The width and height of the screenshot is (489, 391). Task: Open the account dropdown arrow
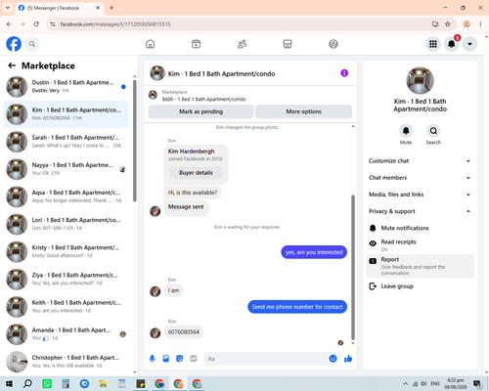pyautogui.click(x=469, y=44)
